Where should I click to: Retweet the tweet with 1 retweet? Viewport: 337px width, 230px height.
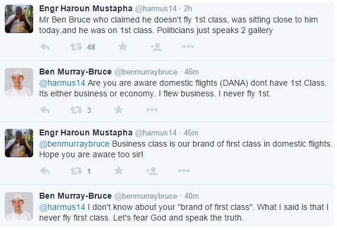76,171
